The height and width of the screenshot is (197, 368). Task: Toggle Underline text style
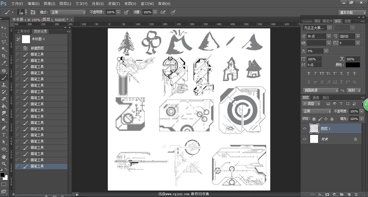click(x=348, y=73)
